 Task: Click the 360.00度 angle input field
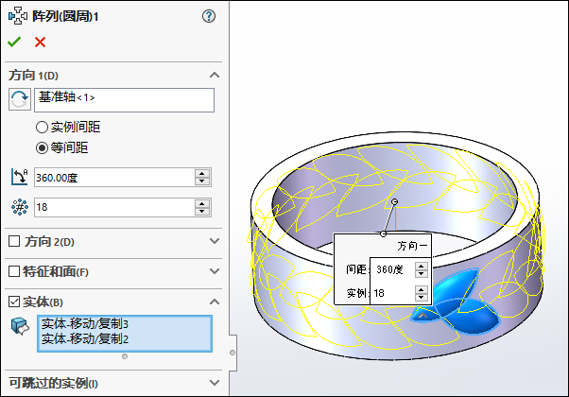[x=114, y=178]
